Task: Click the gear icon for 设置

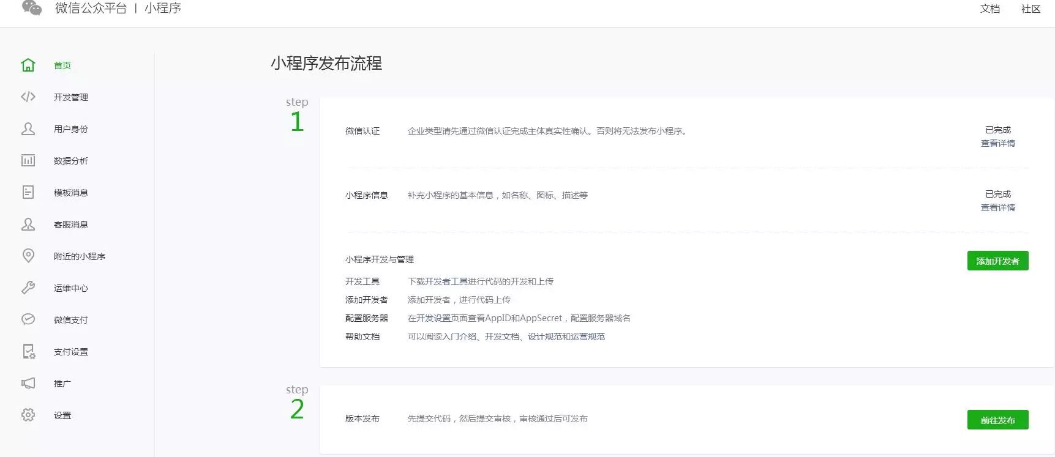Action: 28,415
